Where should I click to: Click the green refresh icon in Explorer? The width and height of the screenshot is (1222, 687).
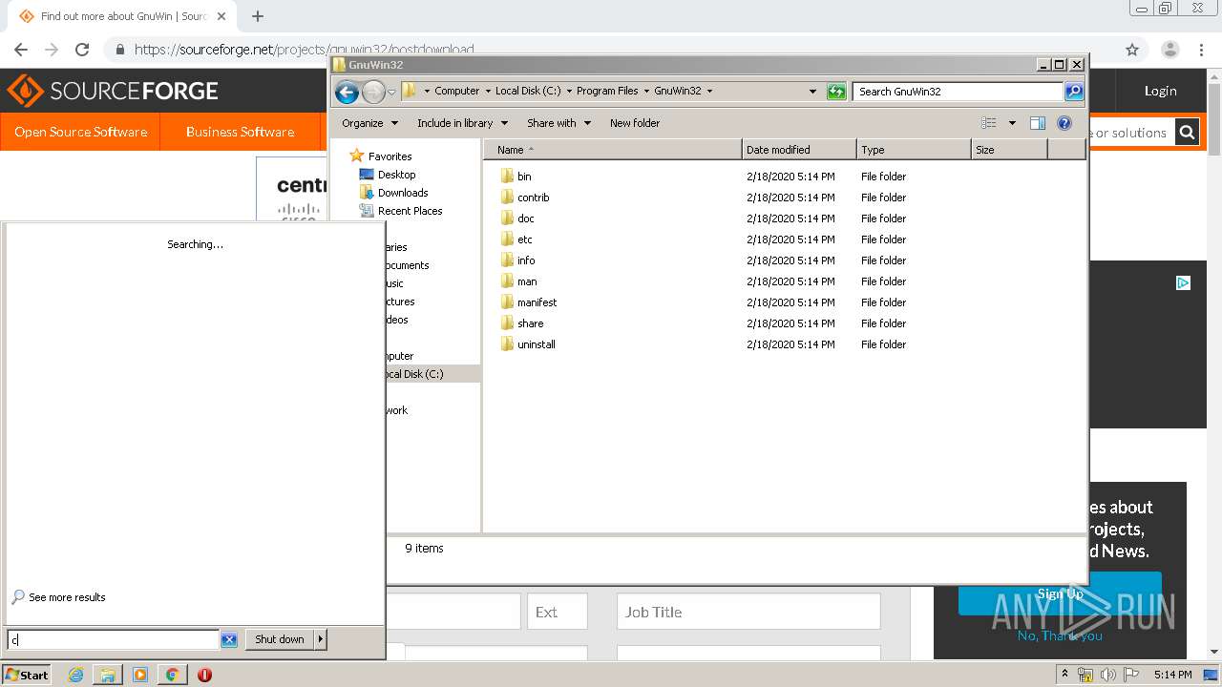(836, 92)
